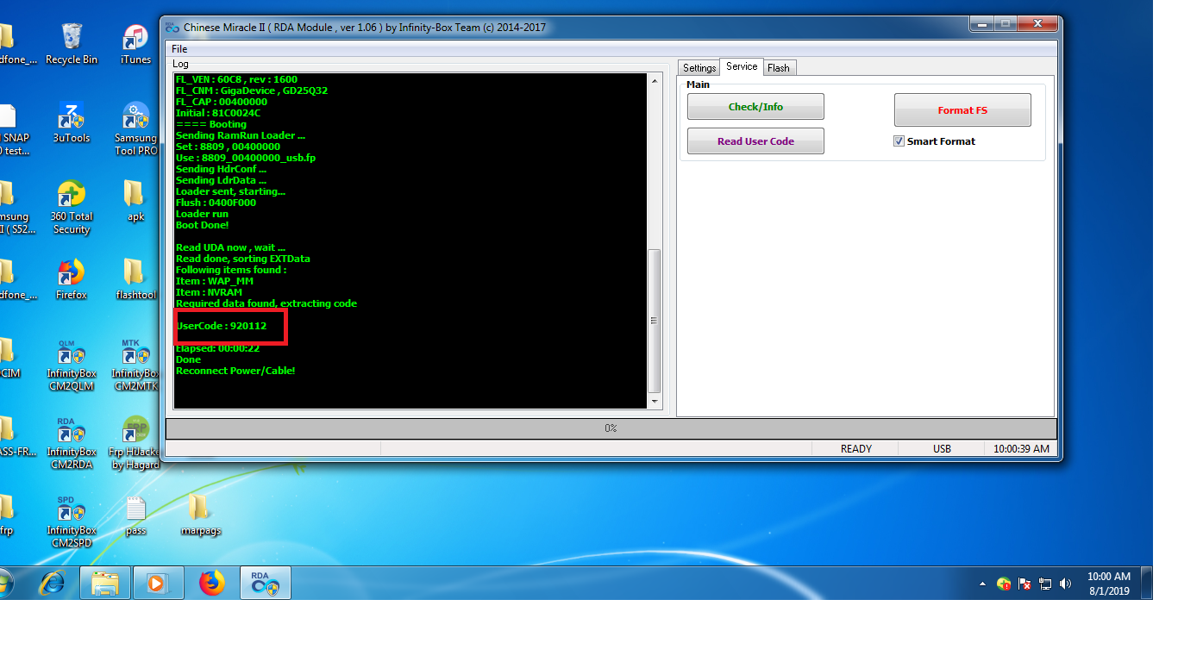Click the 'Required data found, extracting code' line
Viewport: 1178px width, 662px height.
click(x=266, y=303)
